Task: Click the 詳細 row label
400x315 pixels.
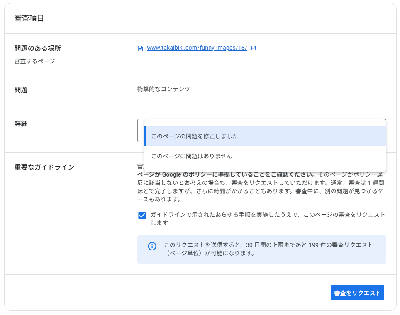Action: tap(21, 124)
